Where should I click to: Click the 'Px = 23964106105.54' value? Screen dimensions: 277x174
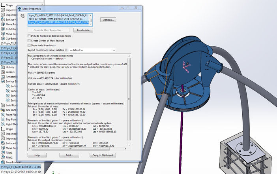tap(74, 109)
